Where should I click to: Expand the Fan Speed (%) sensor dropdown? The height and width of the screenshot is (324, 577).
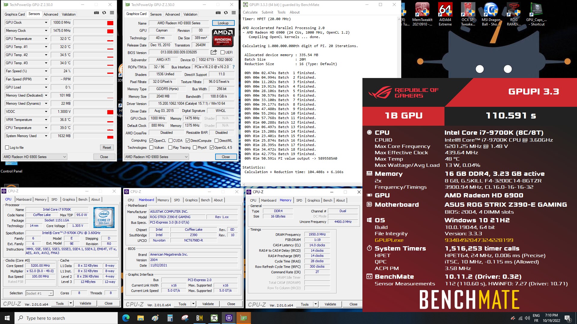pos(46,71)
